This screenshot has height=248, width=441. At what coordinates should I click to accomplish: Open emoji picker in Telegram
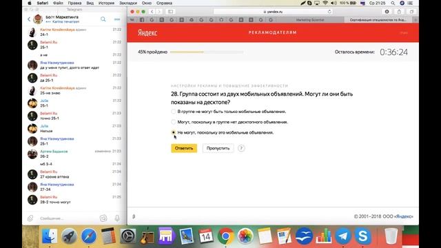[103, 218]
